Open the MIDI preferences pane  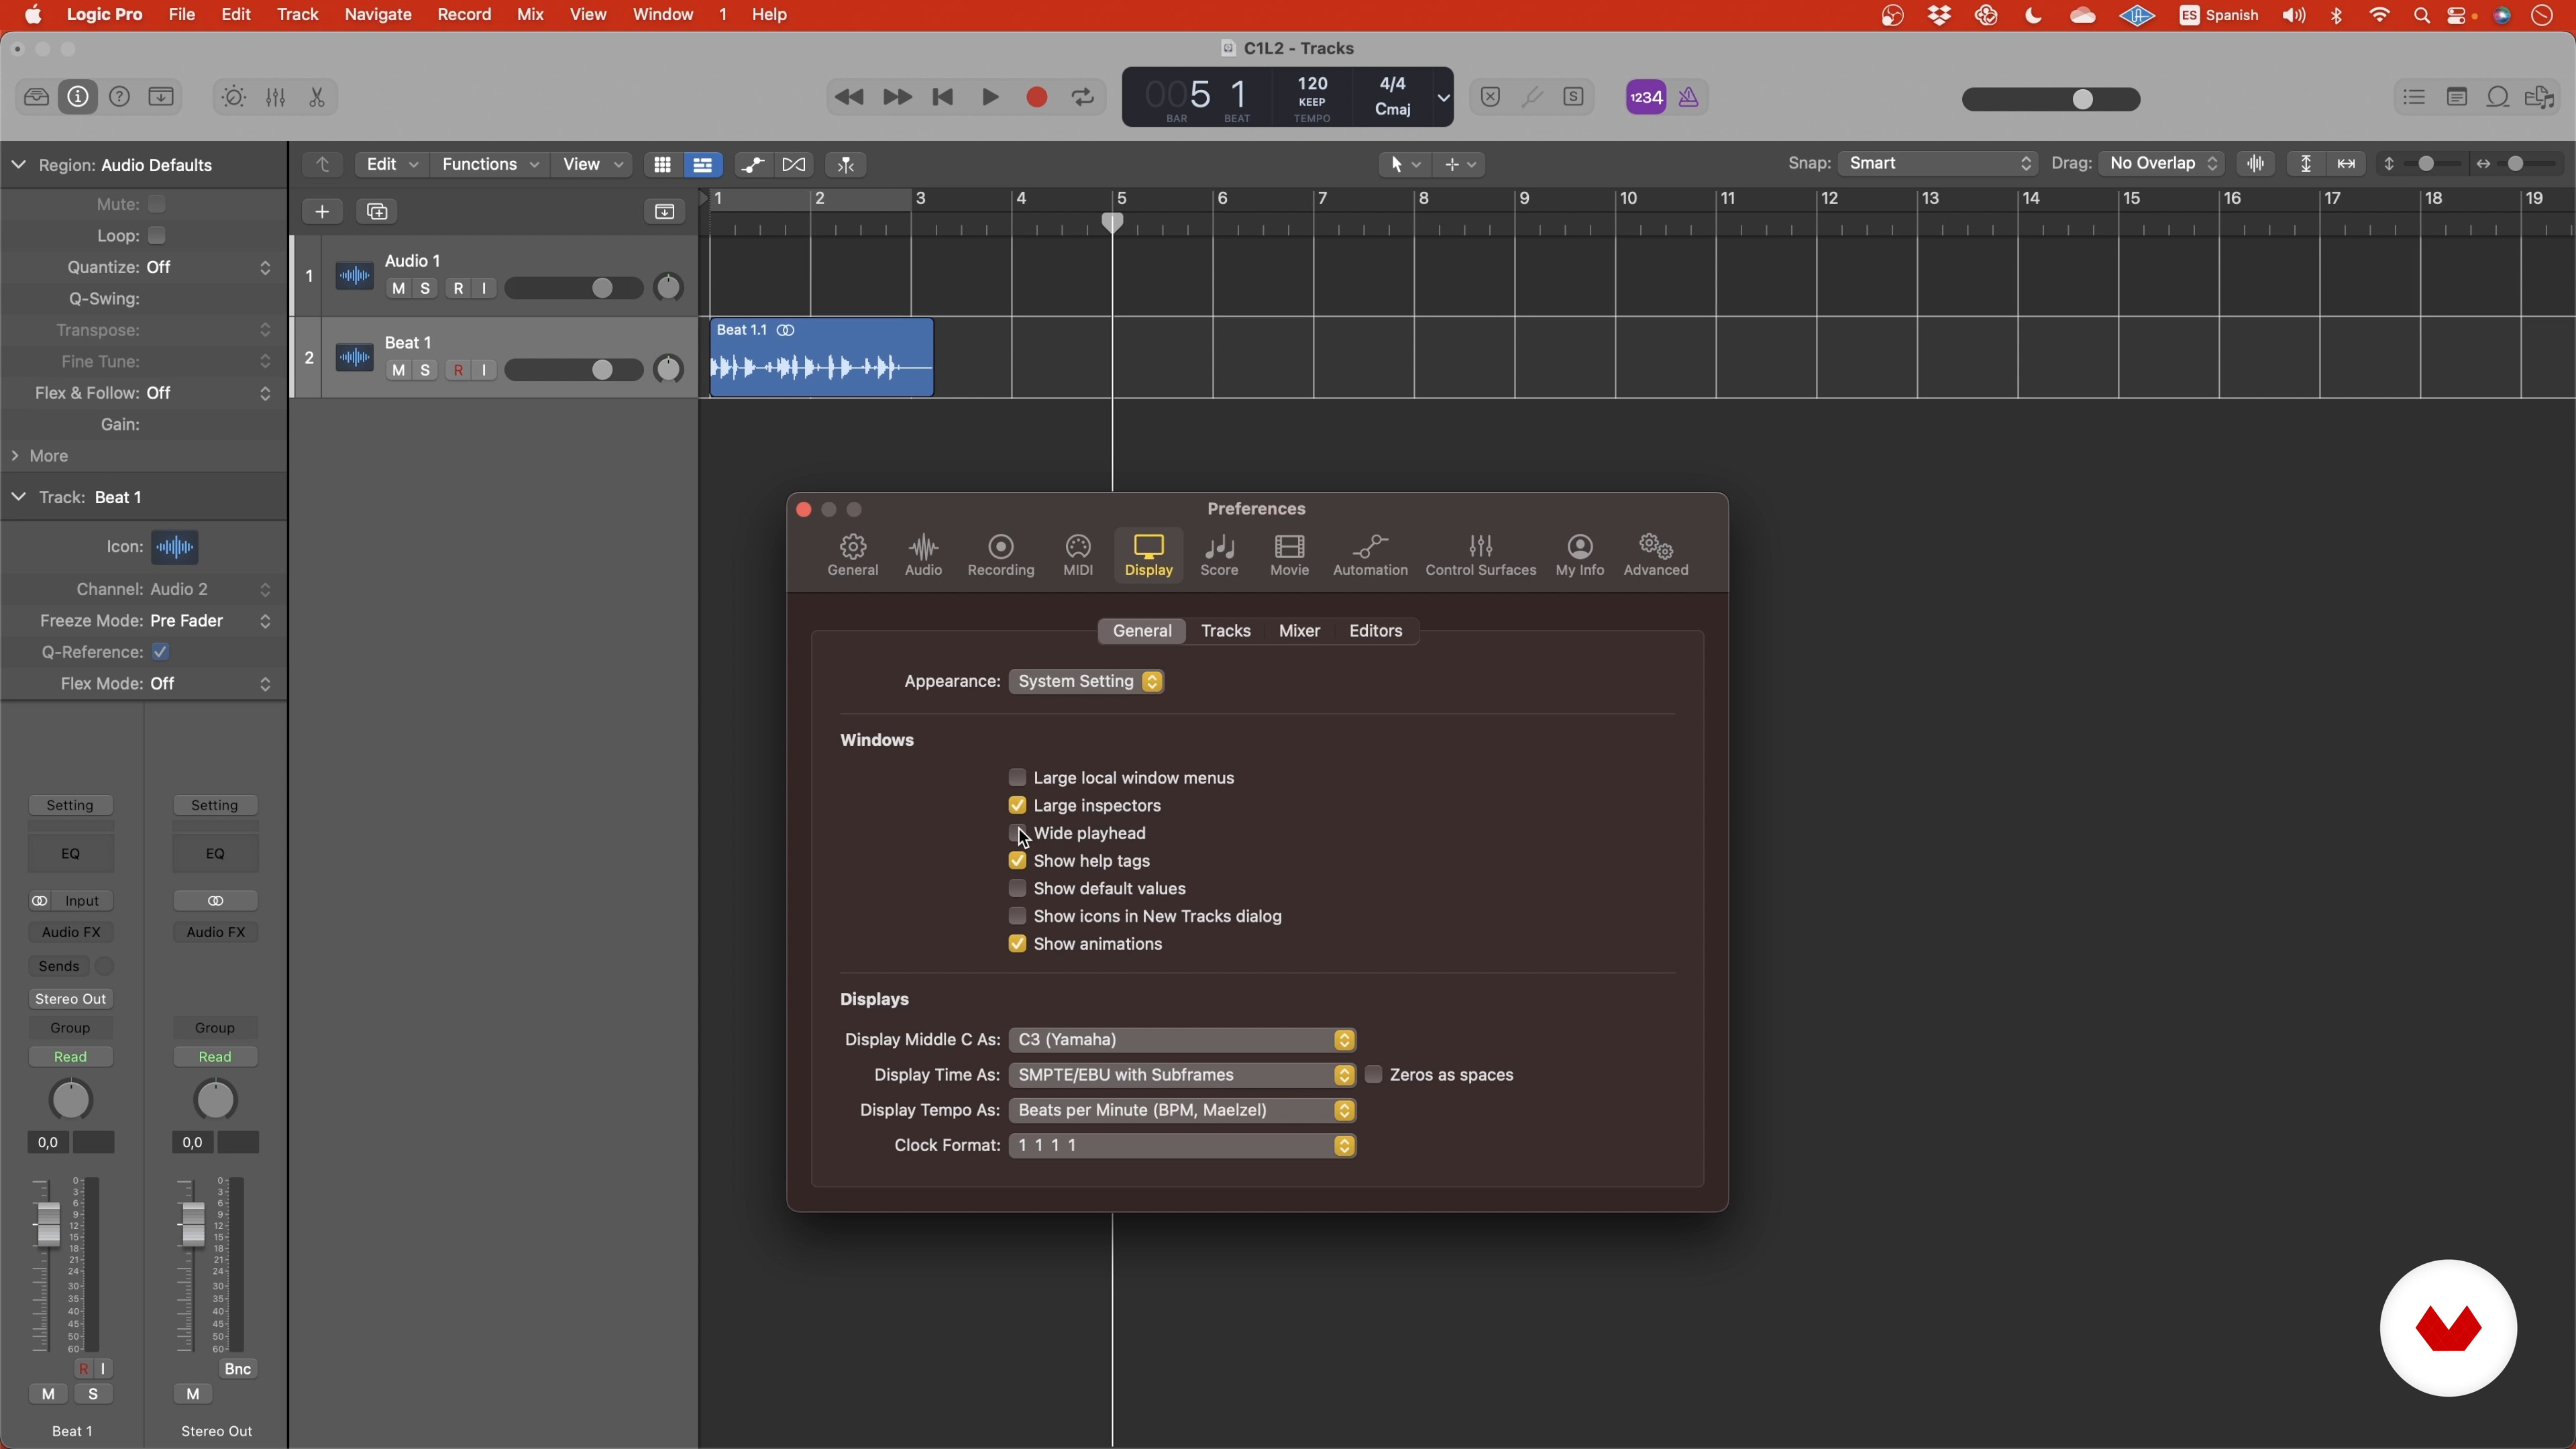[1078, 555]
